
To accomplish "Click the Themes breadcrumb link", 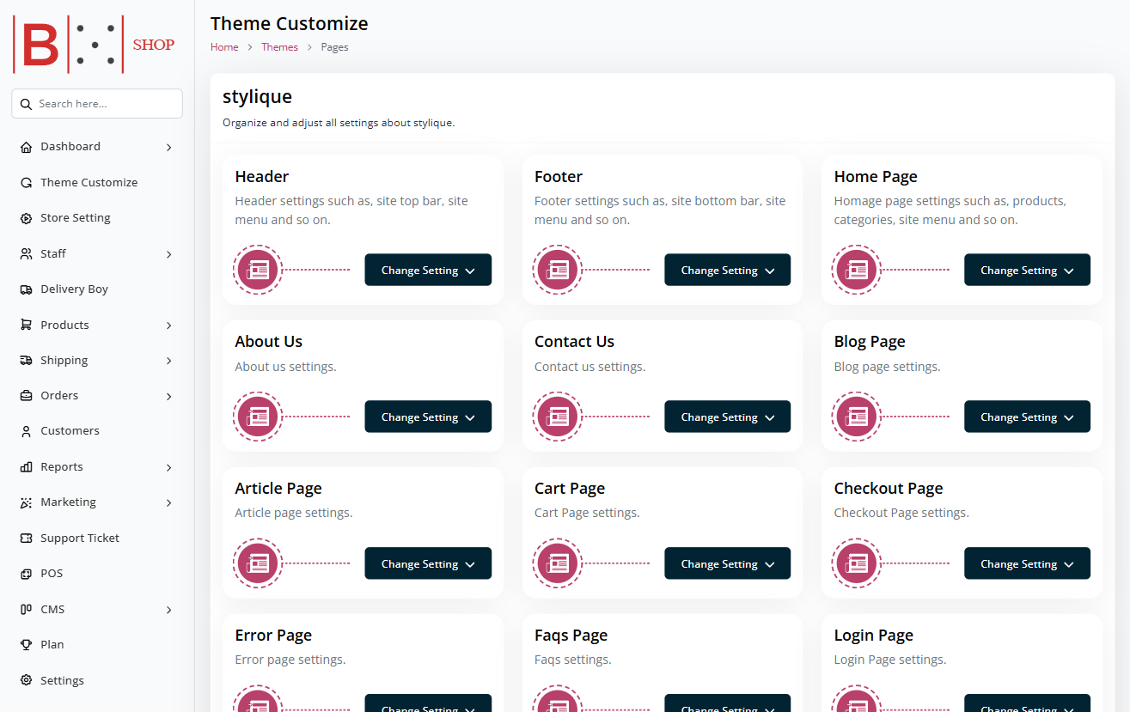I will coord(279,46).
